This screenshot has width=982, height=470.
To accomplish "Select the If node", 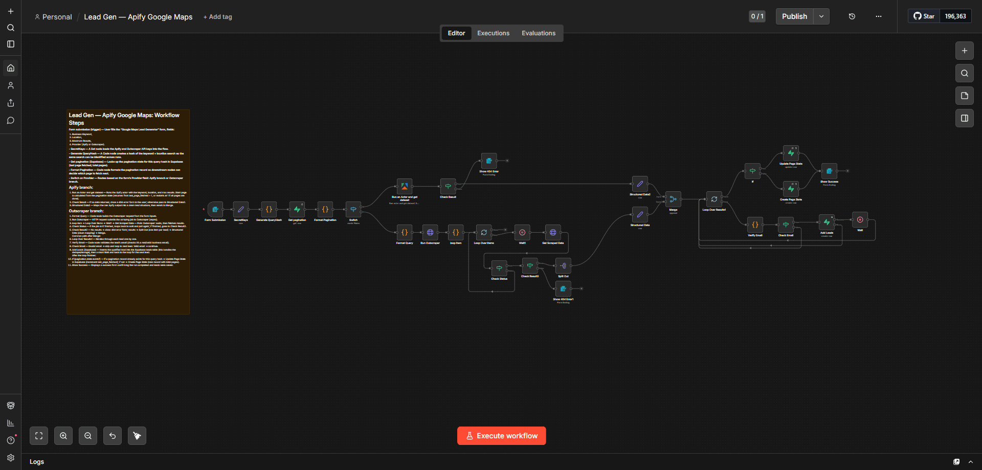I will tap(752, 171).
